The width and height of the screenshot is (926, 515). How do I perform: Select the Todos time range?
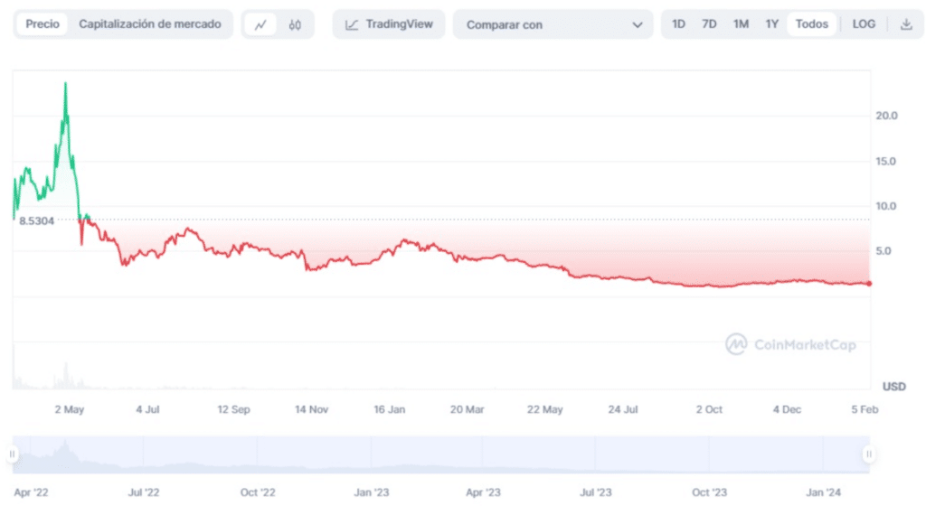point(811,24)
